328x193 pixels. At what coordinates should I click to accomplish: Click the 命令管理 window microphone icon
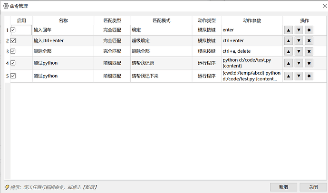pos(6,6)
